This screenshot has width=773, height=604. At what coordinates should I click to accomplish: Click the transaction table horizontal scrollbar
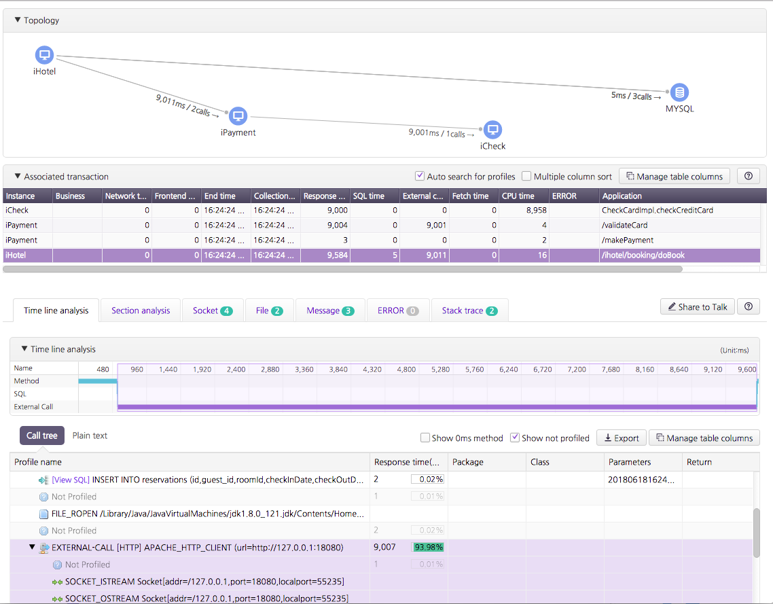(x=342, y=269)
